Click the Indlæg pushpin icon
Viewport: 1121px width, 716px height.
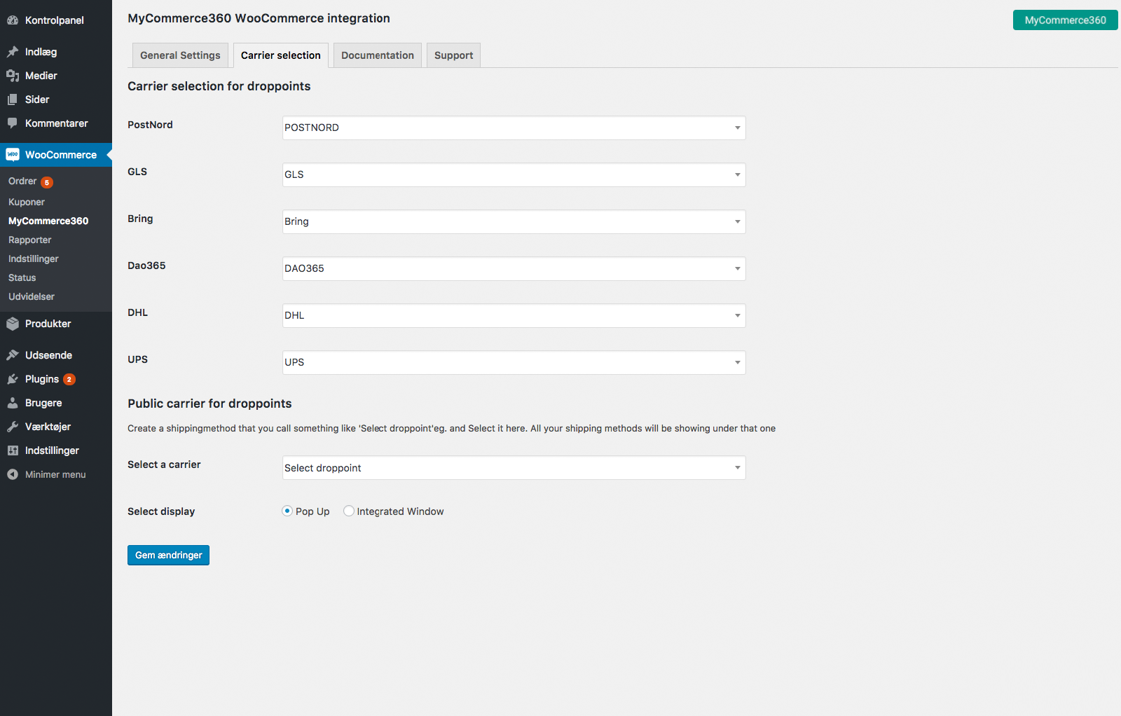pos(13,52)
